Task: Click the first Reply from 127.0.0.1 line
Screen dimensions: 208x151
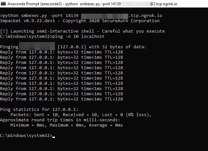Action: click(x=61, y=52)
